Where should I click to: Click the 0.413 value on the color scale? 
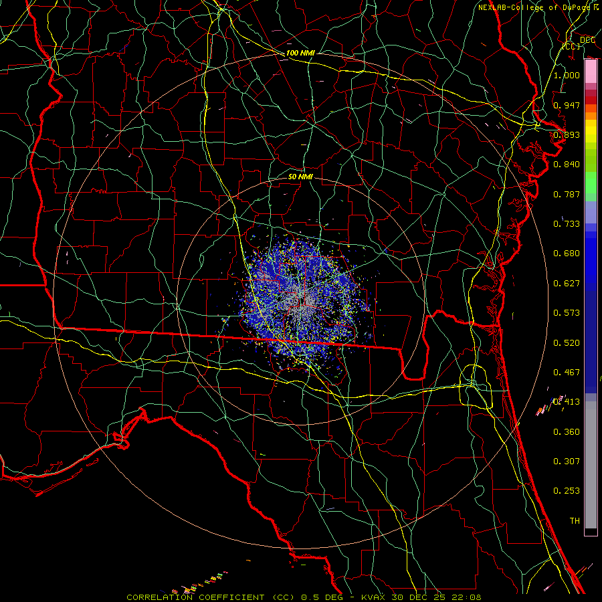coord(567,402)
